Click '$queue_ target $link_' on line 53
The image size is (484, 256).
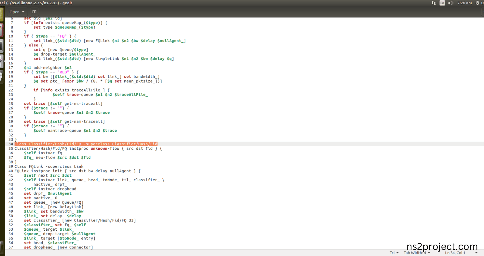tap(49, 229)
